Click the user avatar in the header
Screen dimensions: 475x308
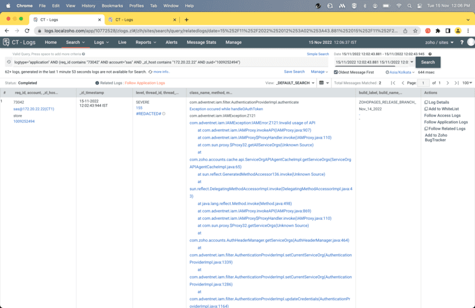(x=471, y=42)
